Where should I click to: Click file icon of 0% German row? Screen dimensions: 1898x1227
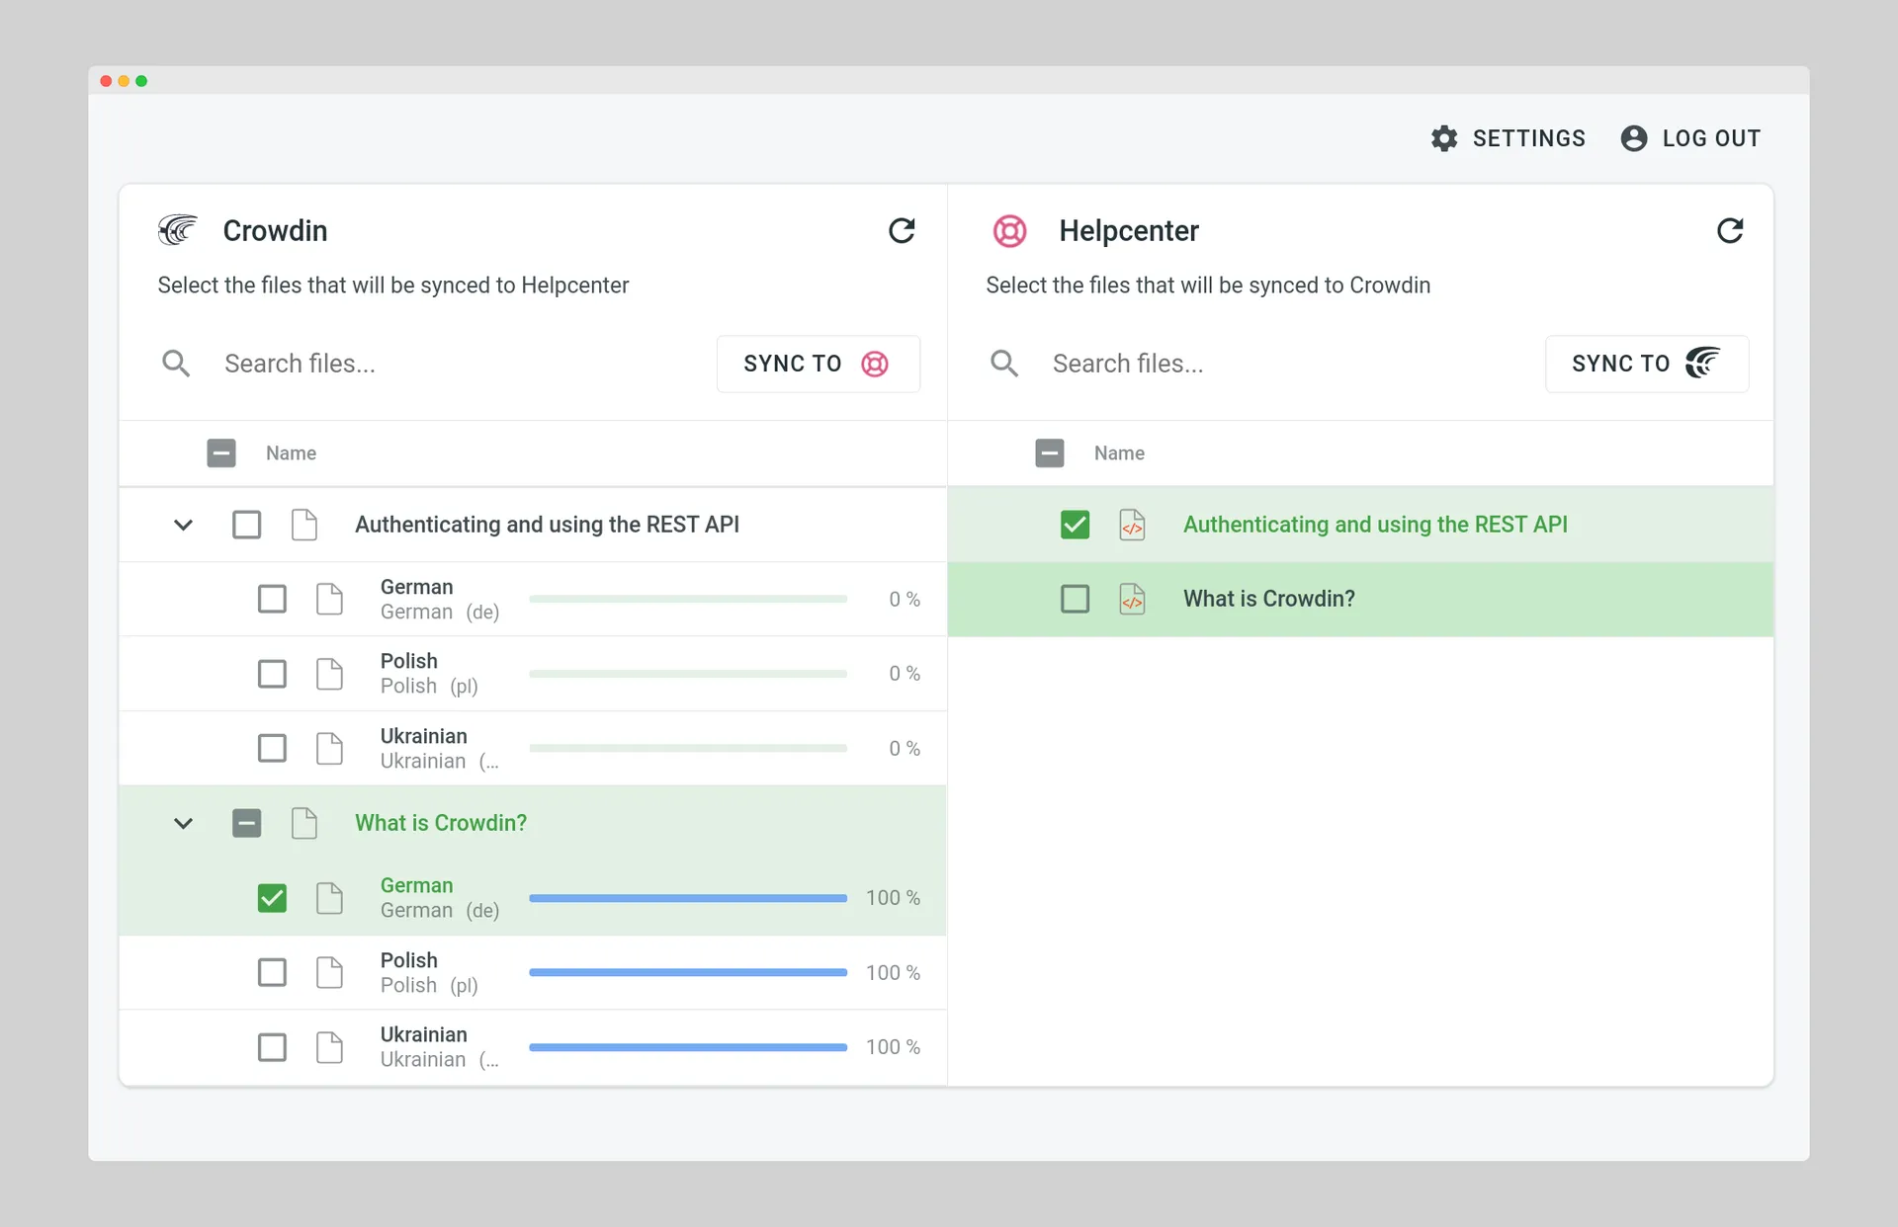pyautogui.click(x=329, y=599)
